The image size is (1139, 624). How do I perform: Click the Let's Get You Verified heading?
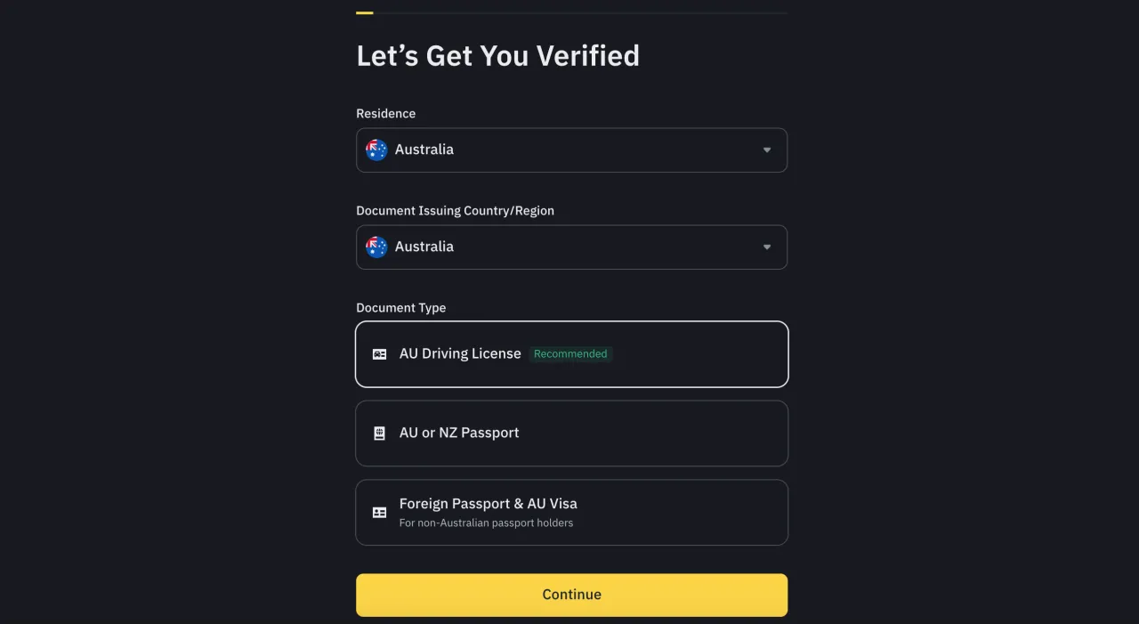click(497, 55)
